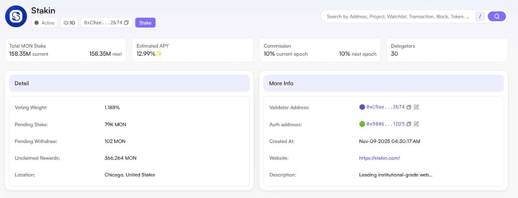Click the green Auth address identicon

(362, 124)
